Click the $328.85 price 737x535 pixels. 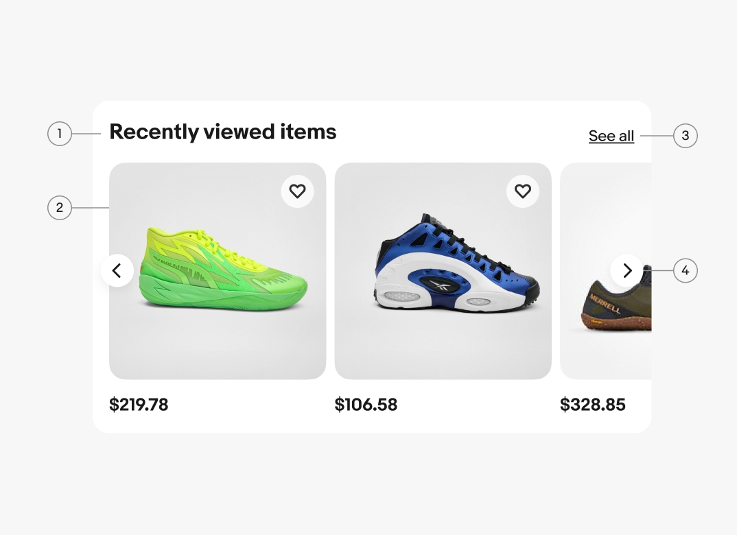pyautogui.click(x=593, y=405)
